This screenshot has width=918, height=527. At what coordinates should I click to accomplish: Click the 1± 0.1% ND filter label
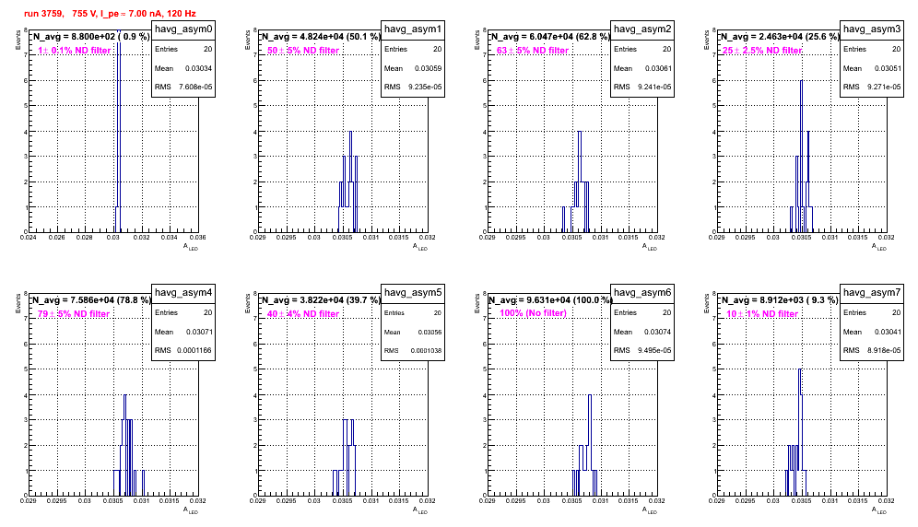[75, 51]
